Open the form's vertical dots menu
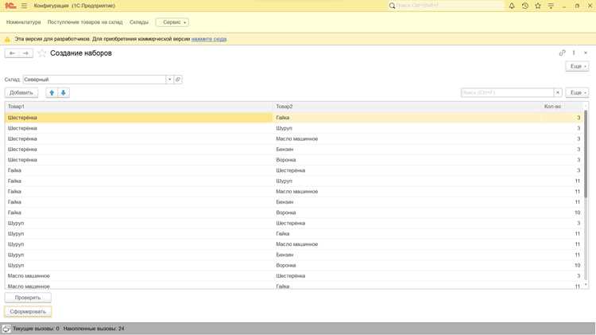This screenshot has height=335, width=596. click(574, 53)
